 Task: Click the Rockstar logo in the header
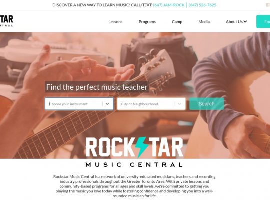click(x=6, y=21)
